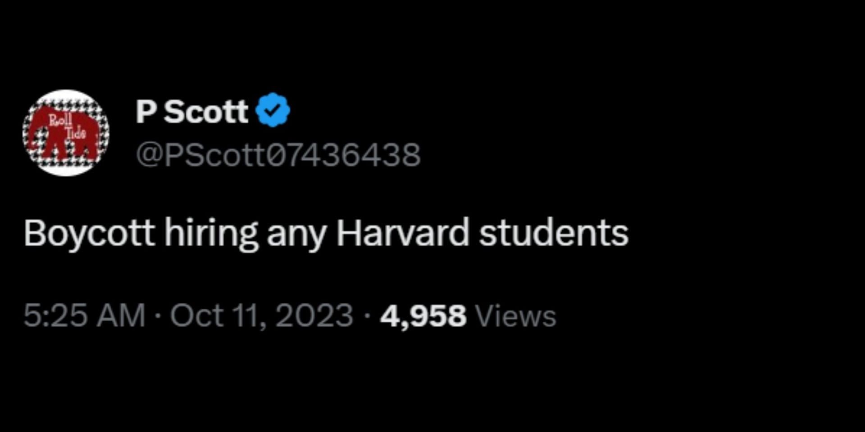Open P Scott's profile picture
This screenshot has height=432, width=865.
point(66,133)
